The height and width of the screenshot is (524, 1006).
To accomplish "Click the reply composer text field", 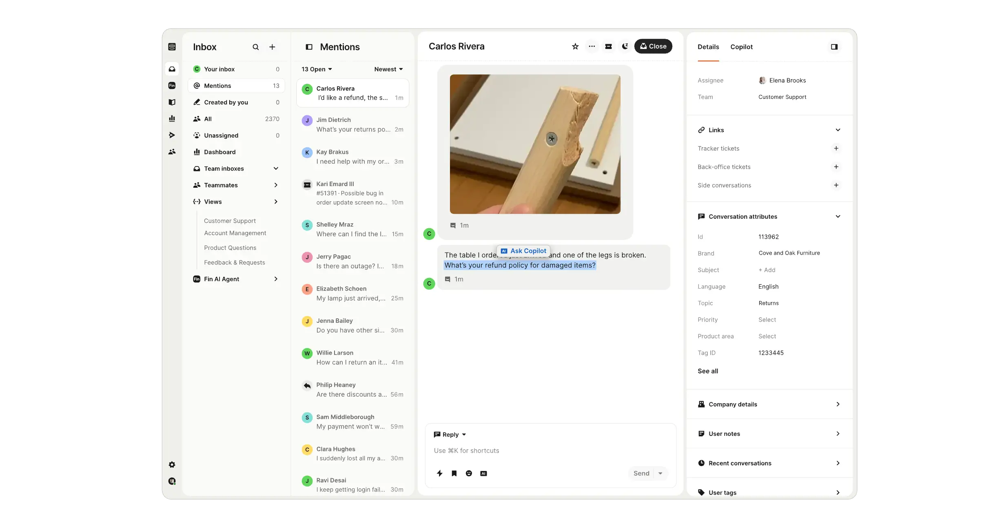I will (x=550, y=451).
